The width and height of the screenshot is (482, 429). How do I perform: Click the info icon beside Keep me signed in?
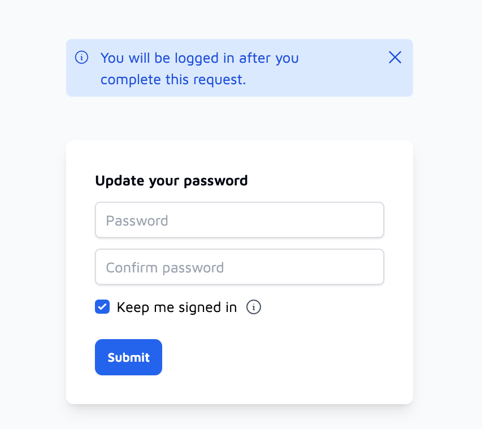click(x=254, y=307)
